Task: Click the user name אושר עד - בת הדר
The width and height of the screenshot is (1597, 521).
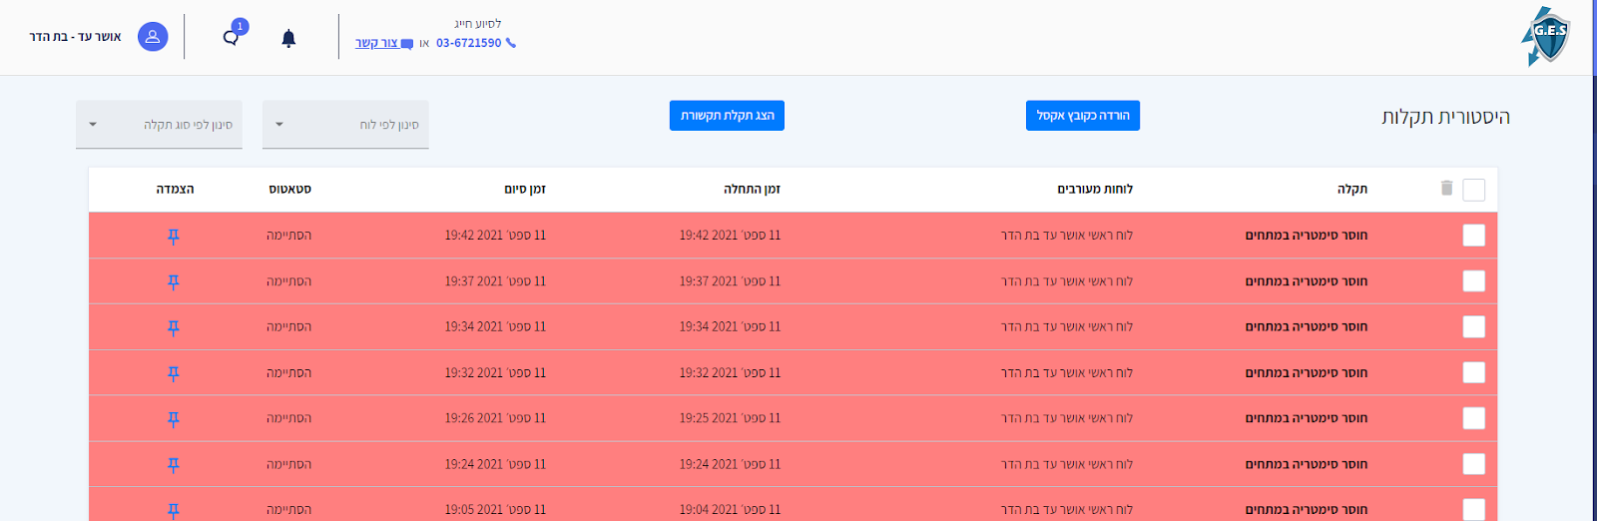Action: (x=75, y=37)
